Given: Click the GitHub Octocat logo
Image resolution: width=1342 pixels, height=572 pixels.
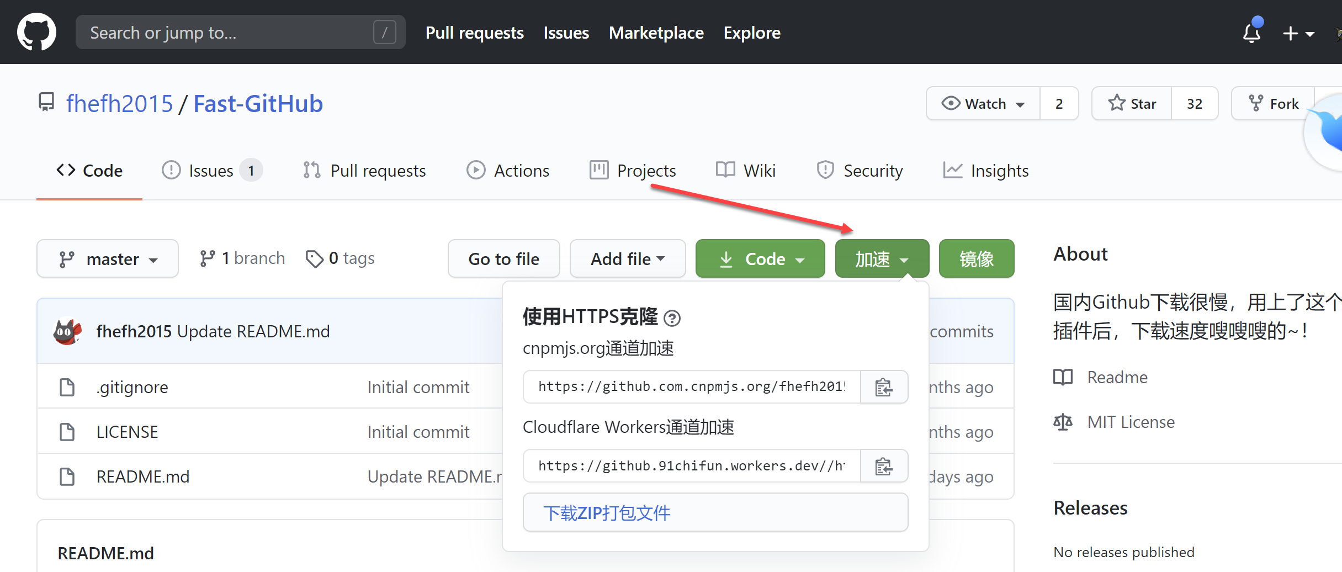Looking at the screenshot, I should [36, 32].
